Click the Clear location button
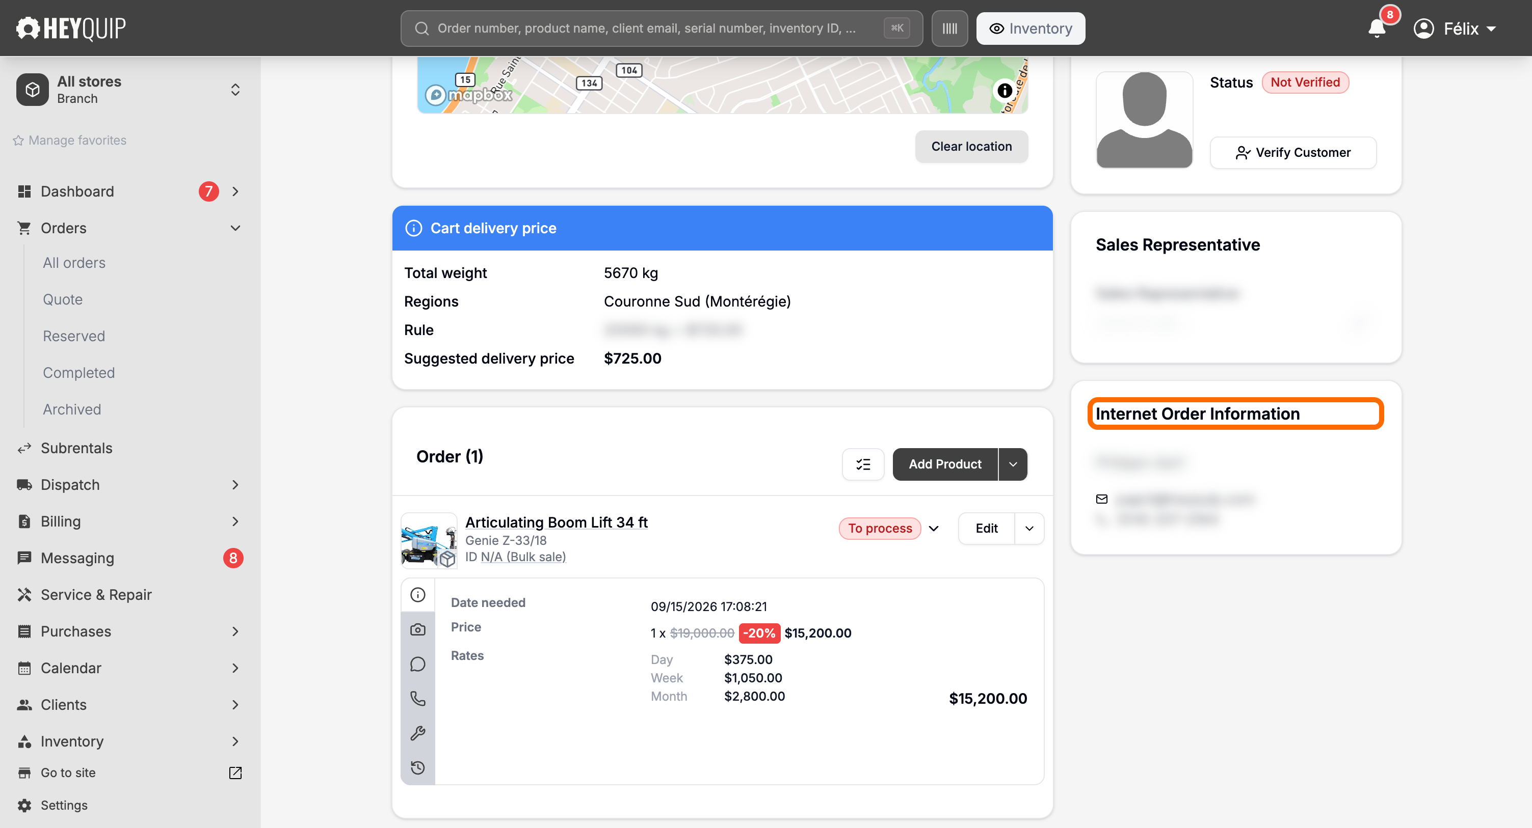The height and width of the screenshot is (828, 1532). pyautogui.click(x=971, y=146)
